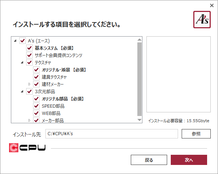Toggle the 建具テクスチャ checkbox
218x174 pixels.
(36, 77)
